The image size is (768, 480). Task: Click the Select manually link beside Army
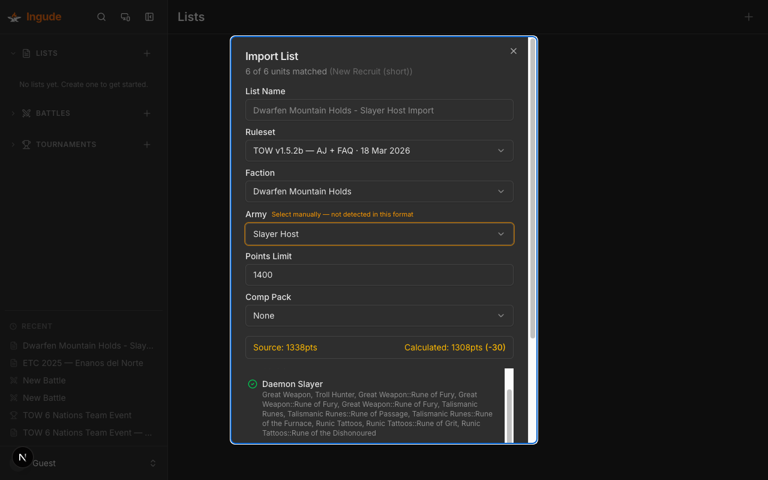click(x=343, y=214)
